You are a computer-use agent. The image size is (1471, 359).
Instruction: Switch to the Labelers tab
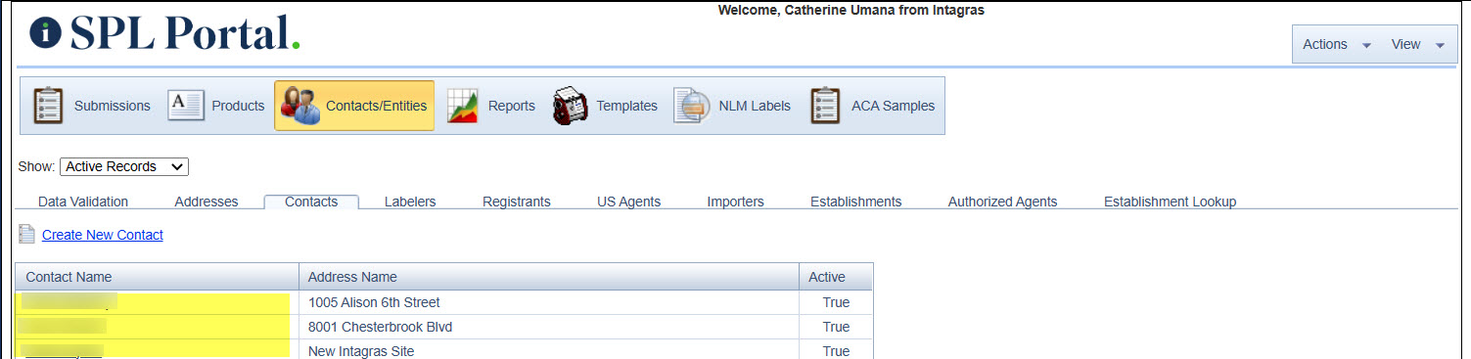[x=410, y=202]
